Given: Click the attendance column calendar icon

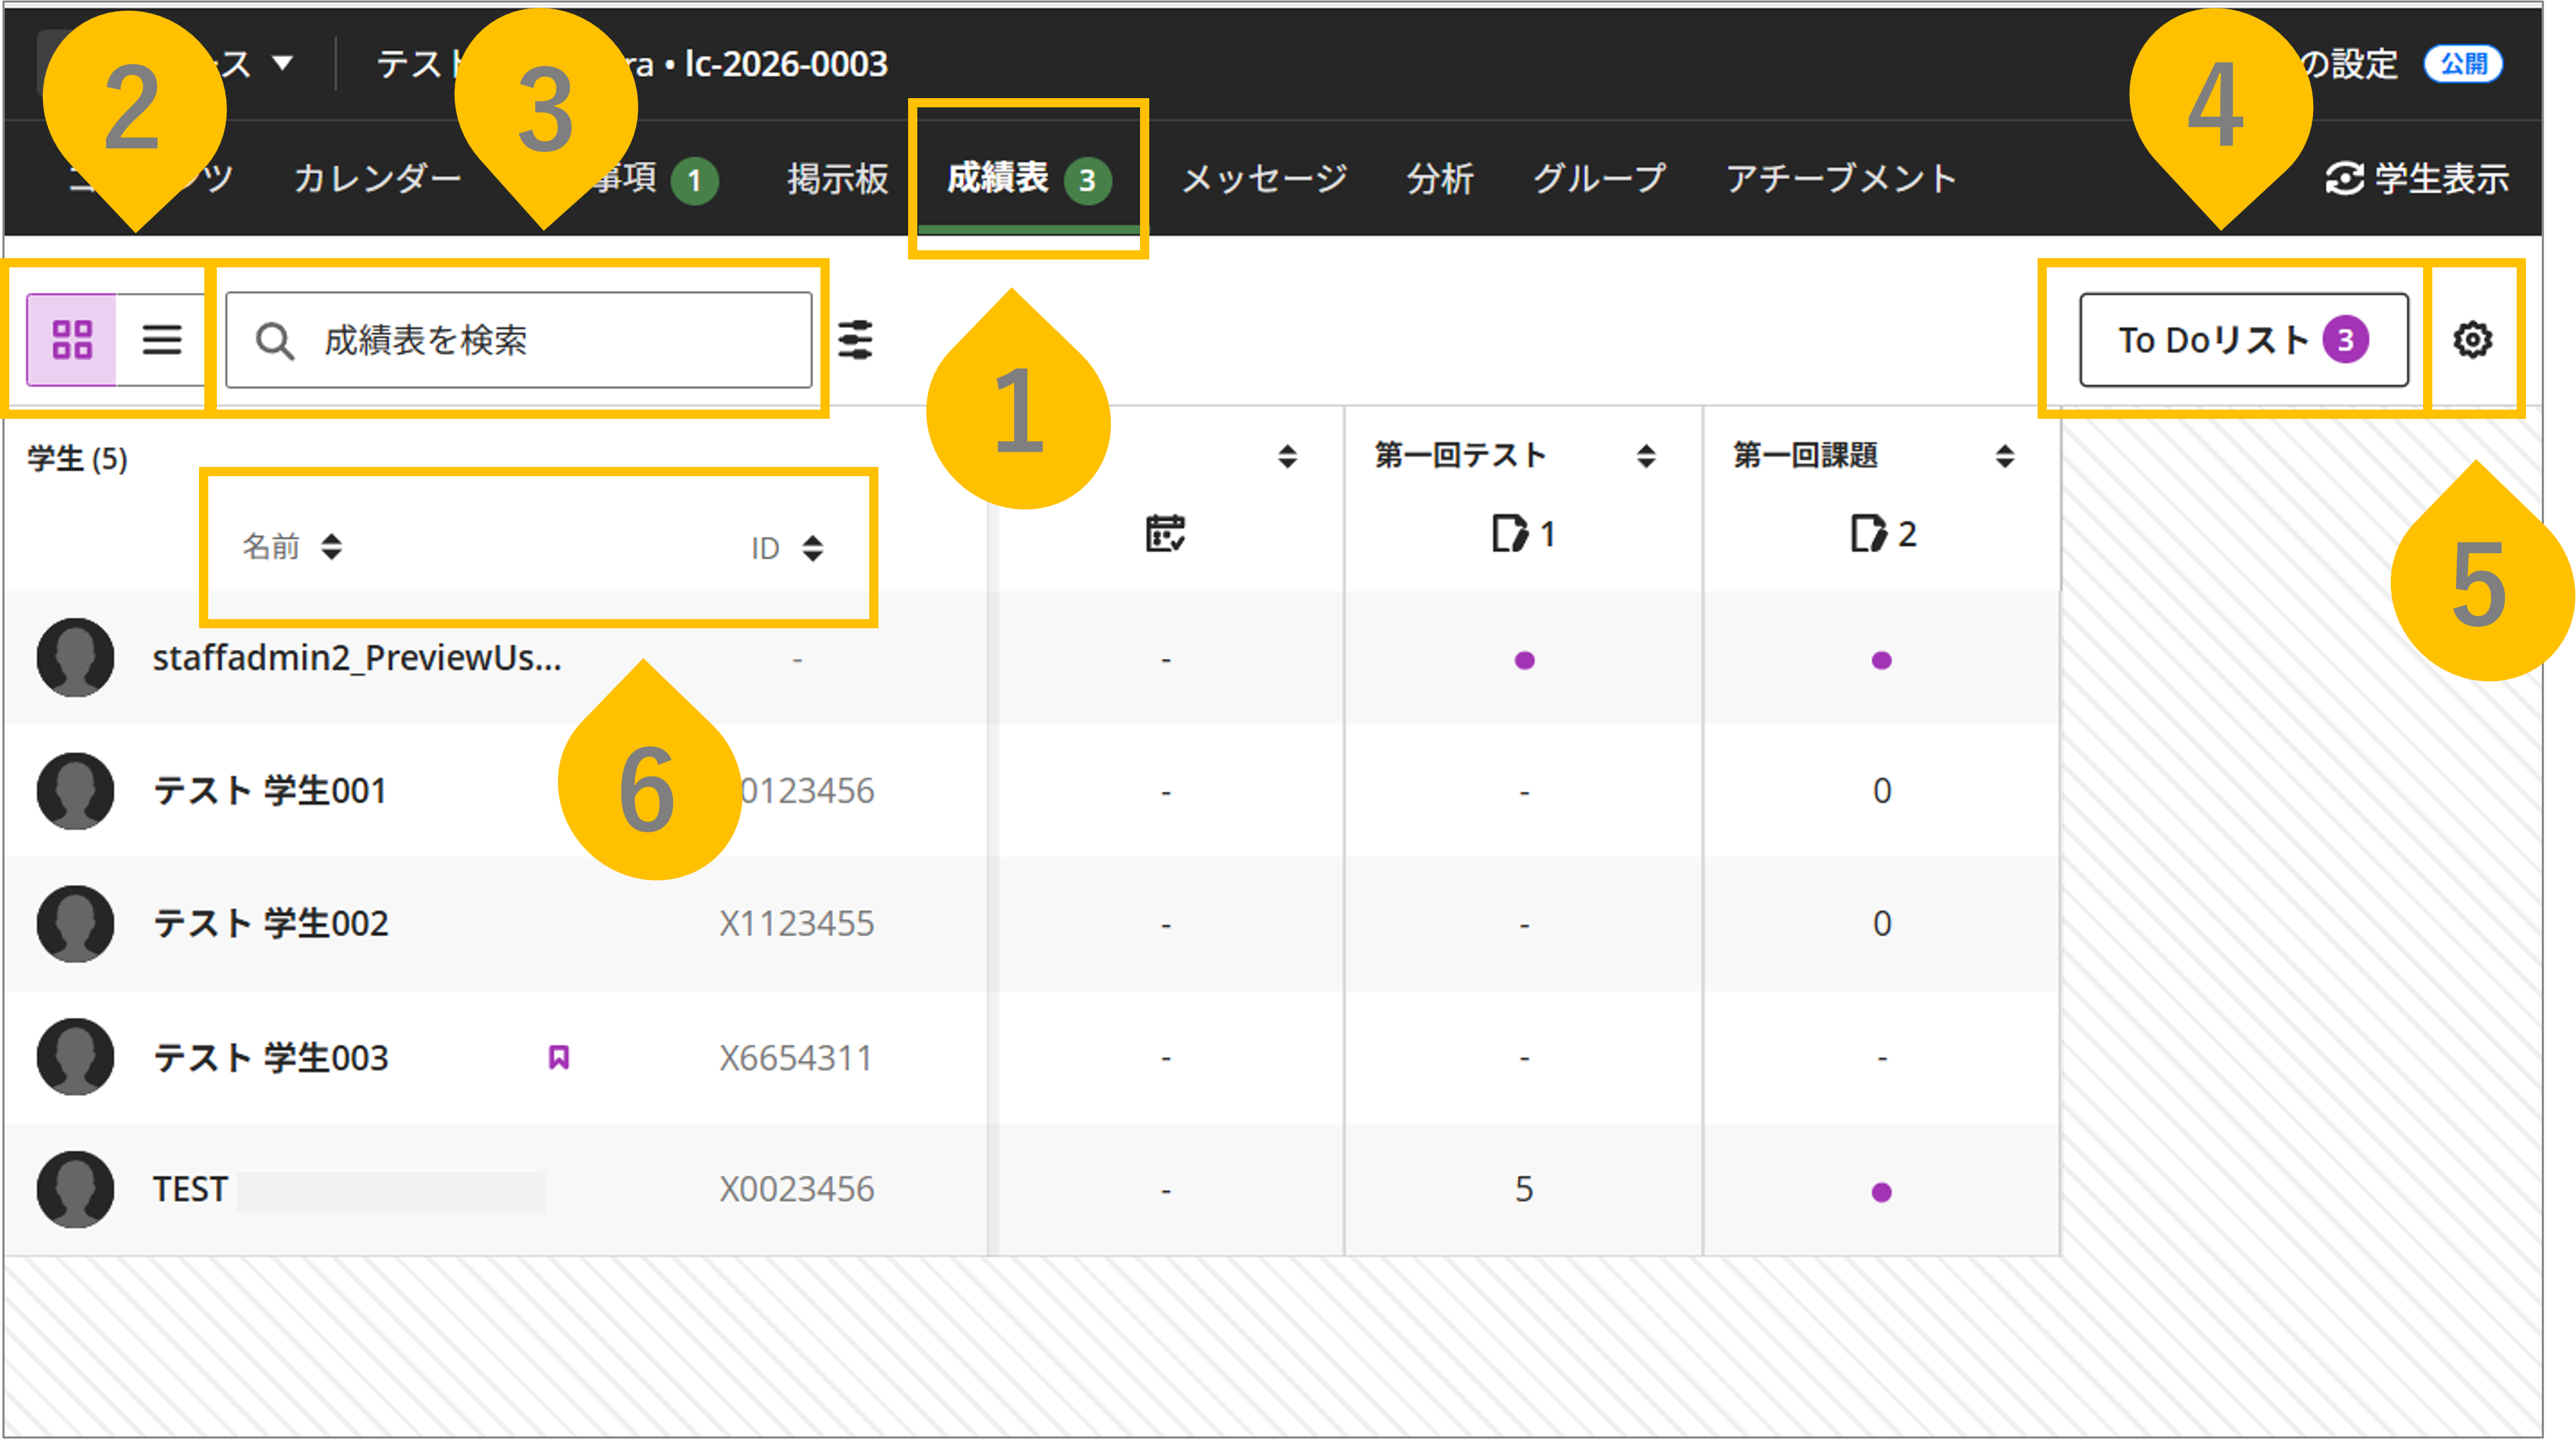Looking at the screenshot, I should tap(1165, 533).
